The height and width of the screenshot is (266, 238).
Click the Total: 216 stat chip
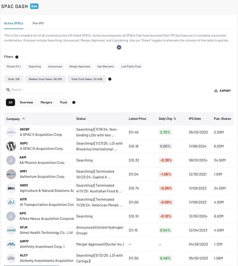[14, 79]
